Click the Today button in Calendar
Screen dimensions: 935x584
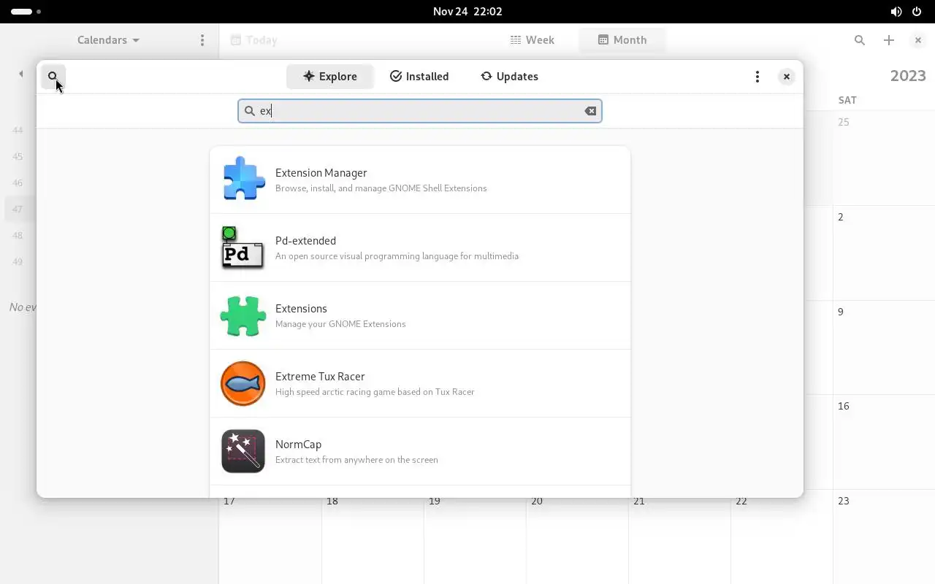(253, 40)
